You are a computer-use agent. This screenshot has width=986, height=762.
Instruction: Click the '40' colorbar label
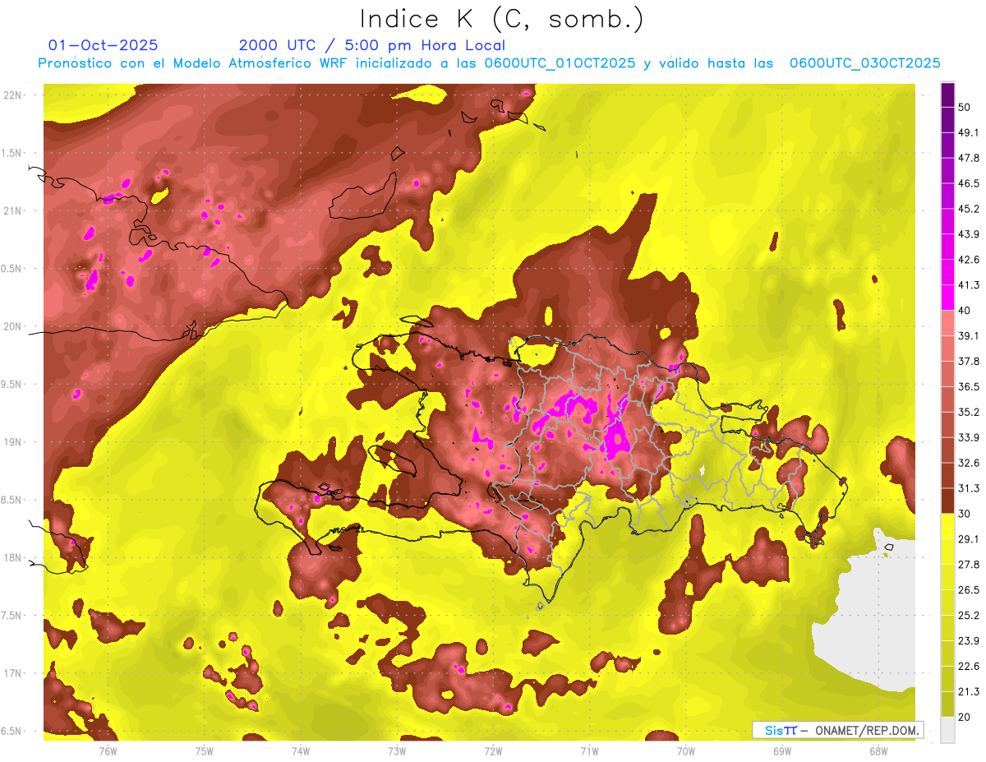point(965,311)
